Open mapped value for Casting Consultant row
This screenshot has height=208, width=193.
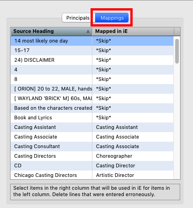click(x=133, y=146)
